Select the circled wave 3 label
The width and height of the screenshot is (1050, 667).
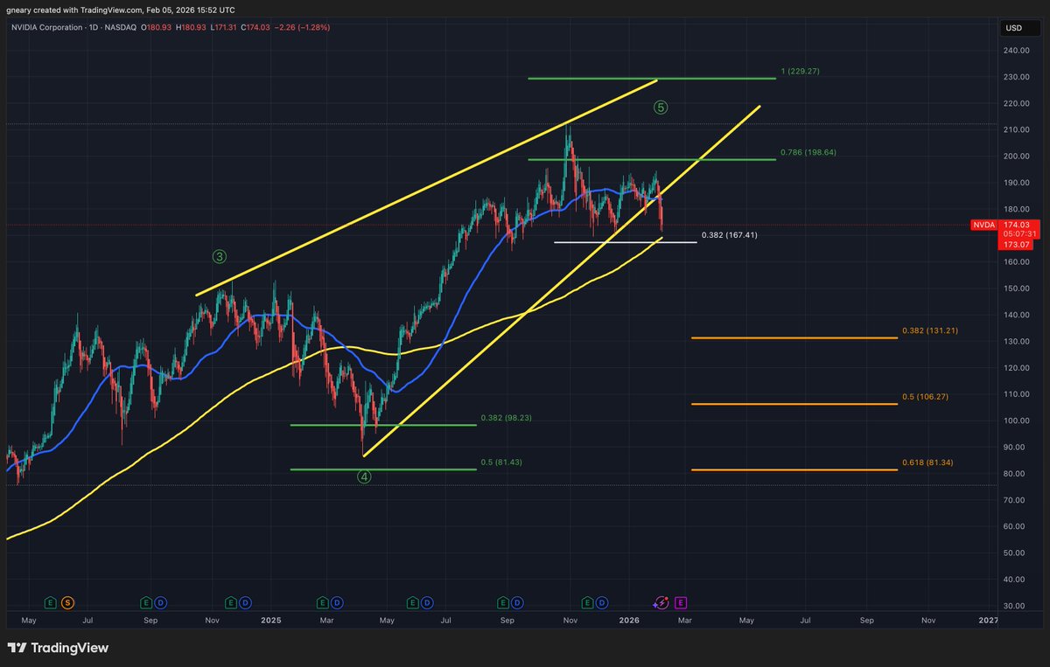tap(220, 256)
